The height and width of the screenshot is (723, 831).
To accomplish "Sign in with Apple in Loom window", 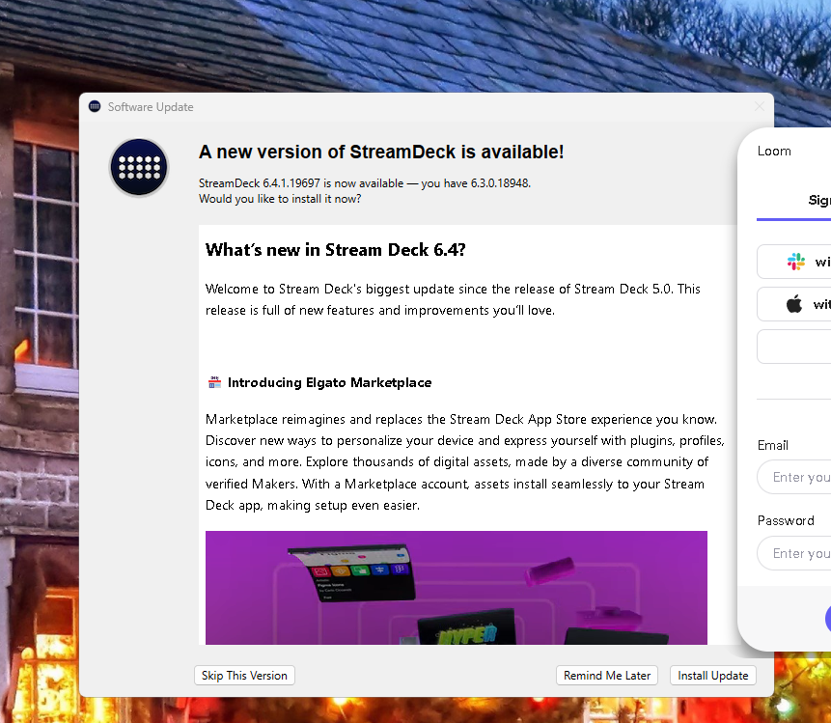I will point(794,304).
